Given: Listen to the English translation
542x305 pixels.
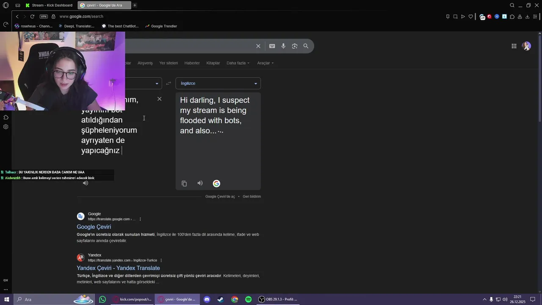Looking at the screenshot, I should (x=200, y=183).
